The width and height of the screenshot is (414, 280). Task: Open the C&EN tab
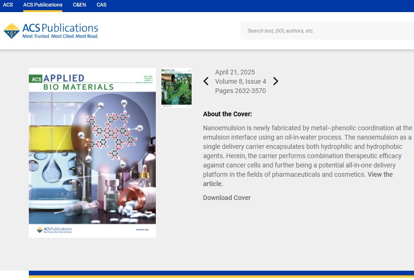[79, 5]
